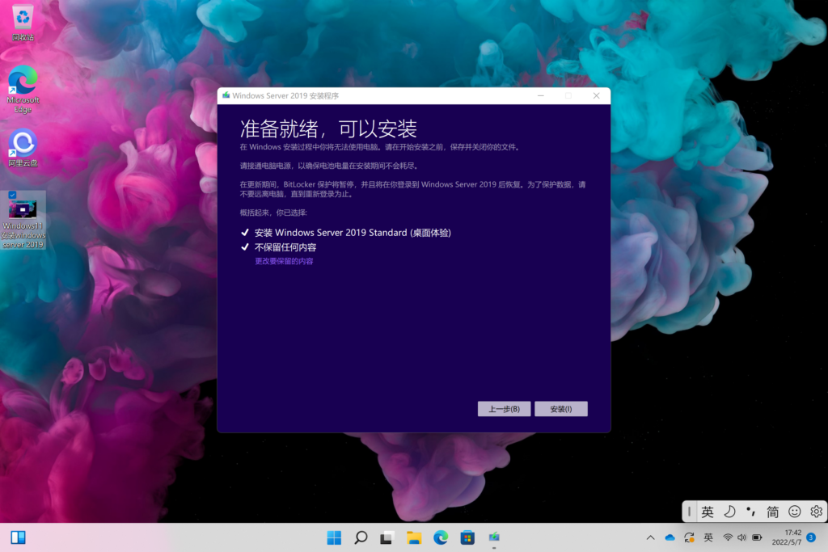This screenshot has height=552, width=828.
Task: Toggle Chinese punctuation mode in IME bar
Action: [751, 512]
